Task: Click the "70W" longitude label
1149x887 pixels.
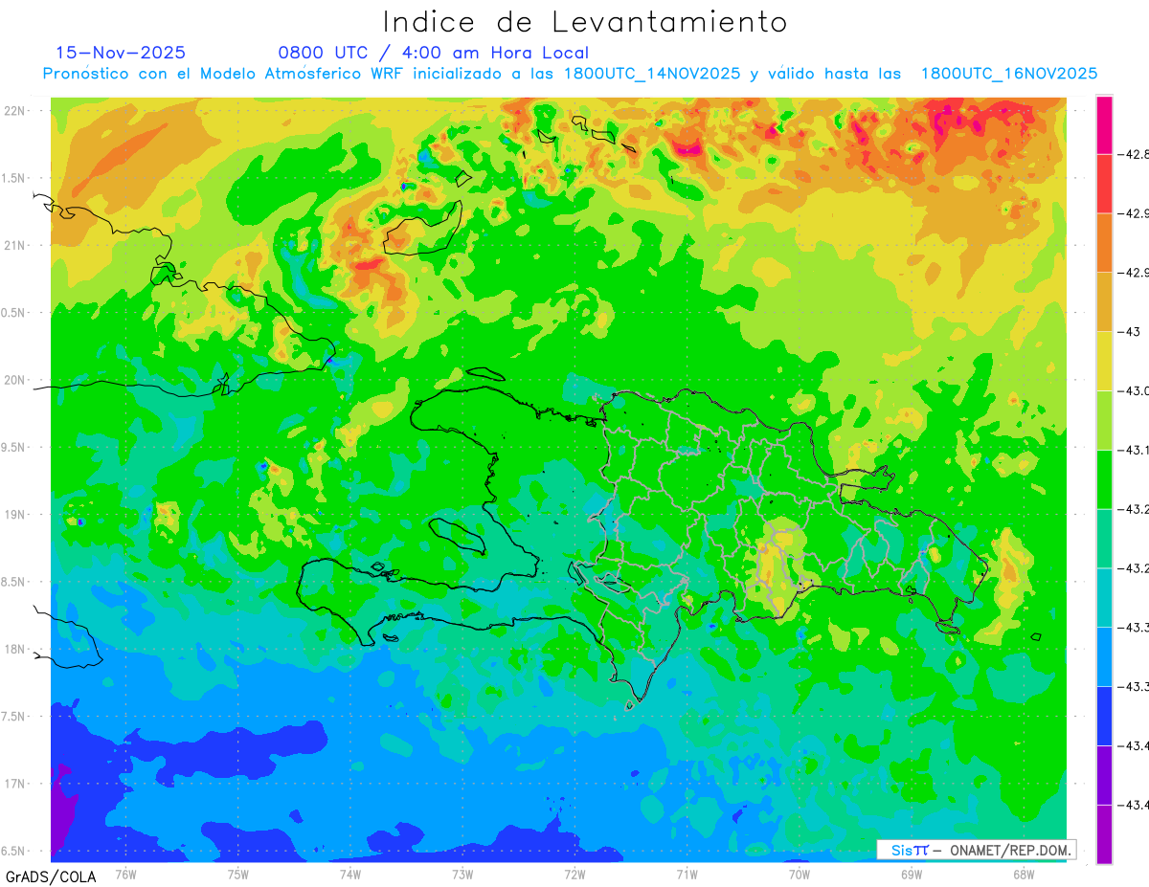Action: click(x=799, y=875)
